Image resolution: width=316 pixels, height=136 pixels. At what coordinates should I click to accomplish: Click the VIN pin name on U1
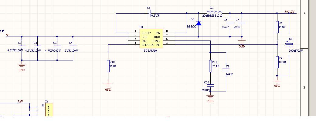[x=145, y=37]
